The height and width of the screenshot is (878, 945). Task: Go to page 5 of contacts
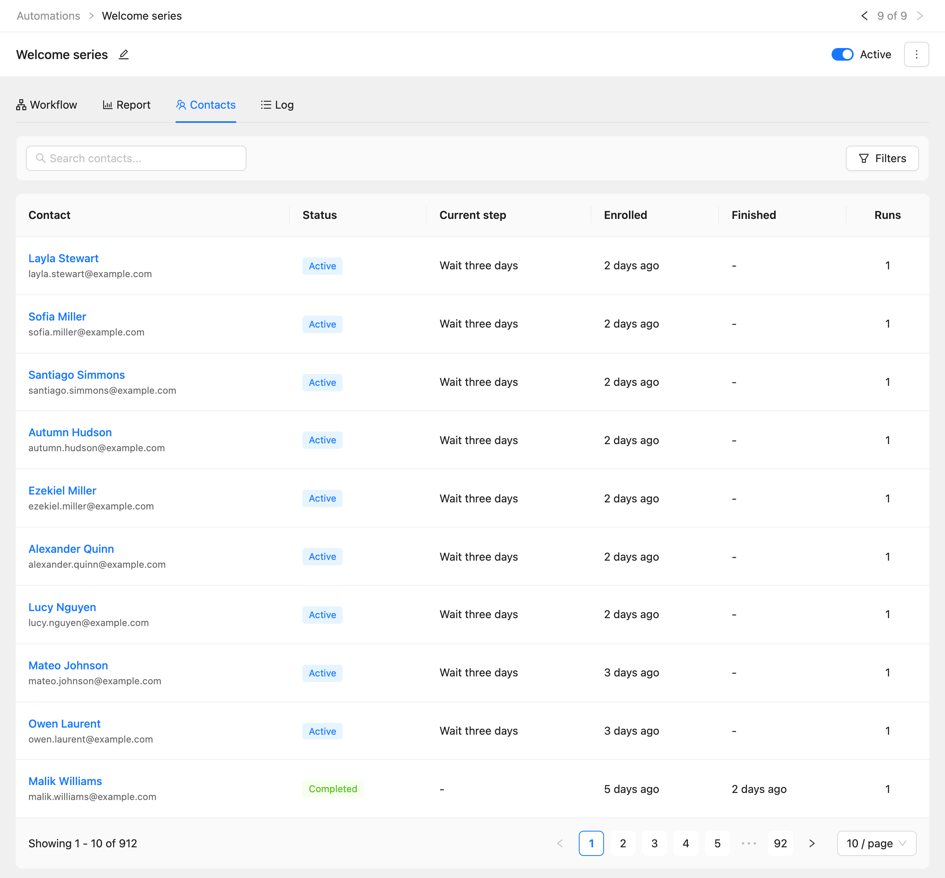(717, 843)
